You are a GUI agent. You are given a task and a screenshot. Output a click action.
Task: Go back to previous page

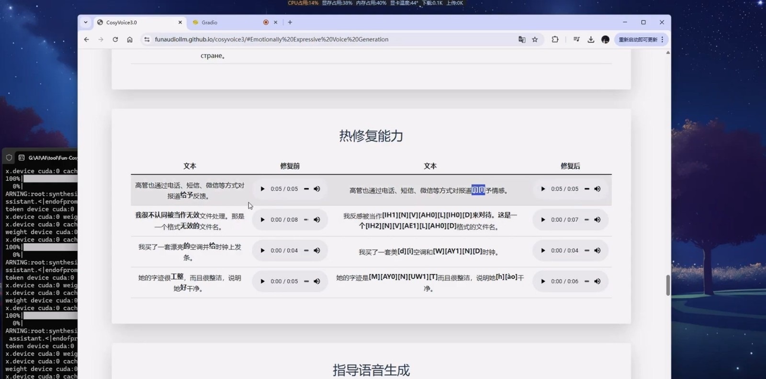tap(87, 40)
